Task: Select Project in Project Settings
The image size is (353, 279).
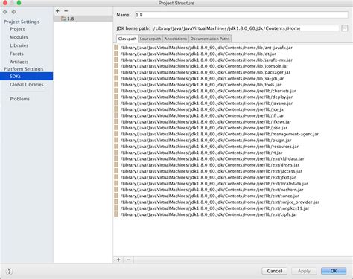Action: click(x=17, y=29)
